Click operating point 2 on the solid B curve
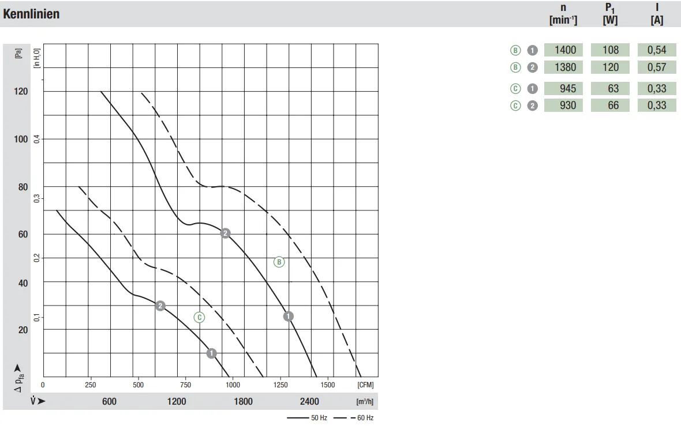Image resolution: width=681 pixels, height=426 pixels. tap(225, 233)
